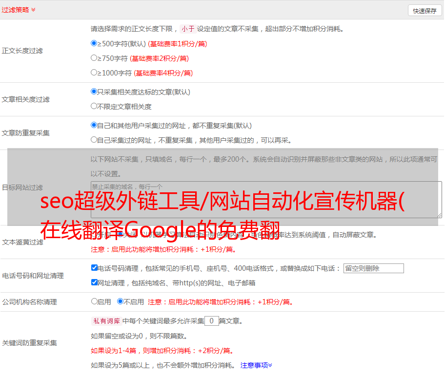The width and height of the screenshot is (445, 374).
Task: Select 自己采集过的网址，不重复采集 option
Action: click(94, 139)
